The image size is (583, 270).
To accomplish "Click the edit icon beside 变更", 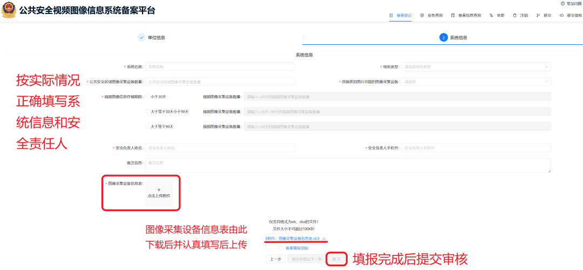I will coord(491,16).
